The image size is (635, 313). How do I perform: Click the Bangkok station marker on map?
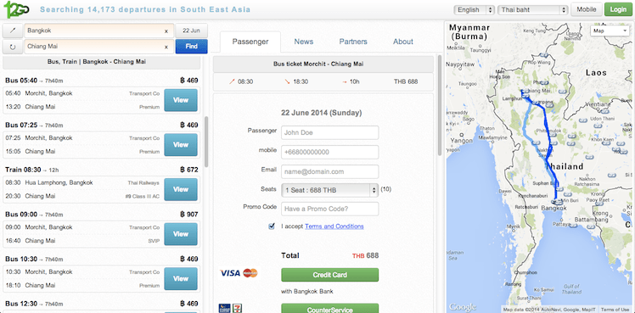click(558, 201)
